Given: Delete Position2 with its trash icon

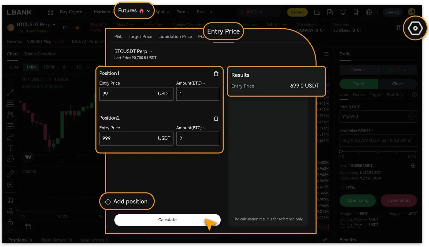Looking at the screenshot, I should tap(216, 118).
